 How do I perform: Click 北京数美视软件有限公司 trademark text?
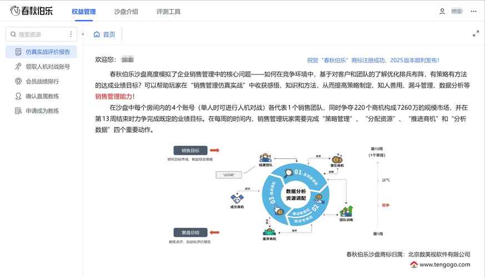[439, 255]
